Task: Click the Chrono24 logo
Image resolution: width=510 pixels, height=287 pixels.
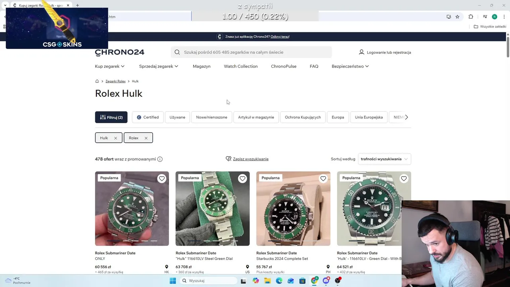Action: coord(120,52)
